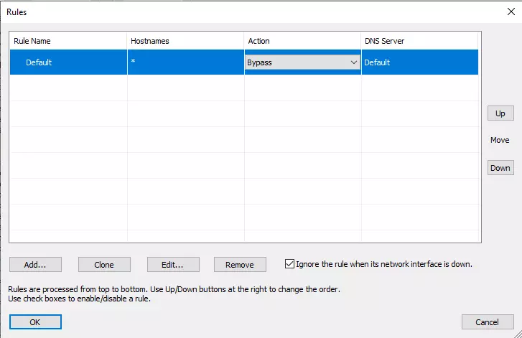Close the Rules dialog window

point(511,11)
